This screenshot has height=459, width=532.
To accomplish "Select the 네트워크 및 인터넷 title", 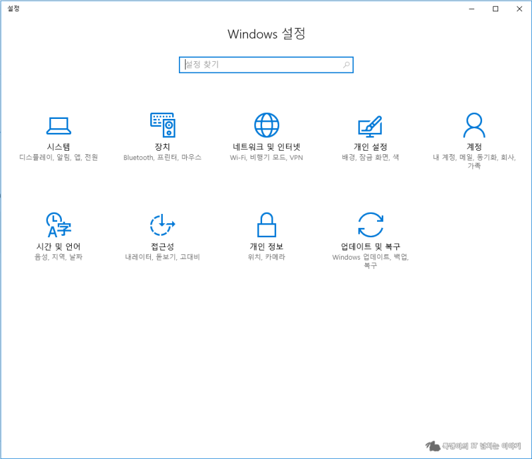I will click(x=267, y=147).
